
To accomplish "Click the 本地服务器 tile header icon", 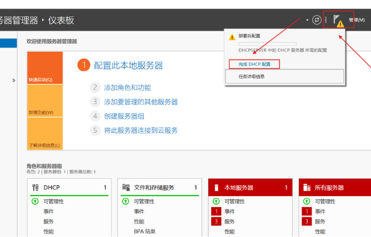I will coord(216,188).
